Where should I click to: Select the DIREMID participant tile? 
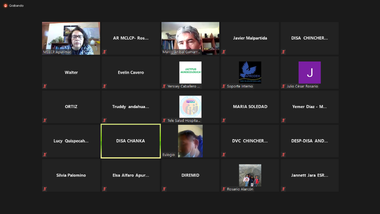click(190, 175)
